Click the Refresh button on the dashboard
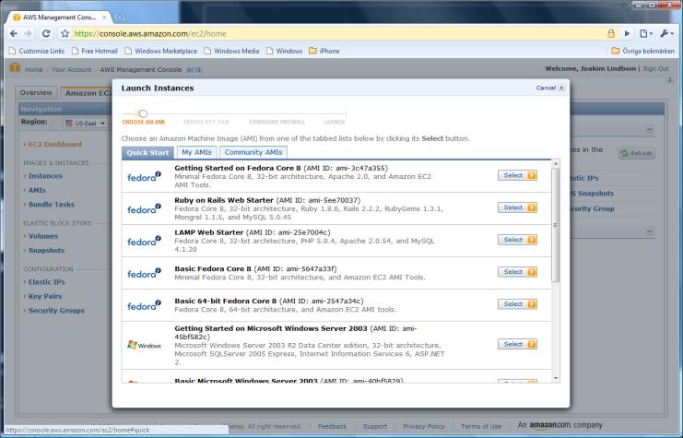Viewport: 683px width, 438px height. pos(637,153)
